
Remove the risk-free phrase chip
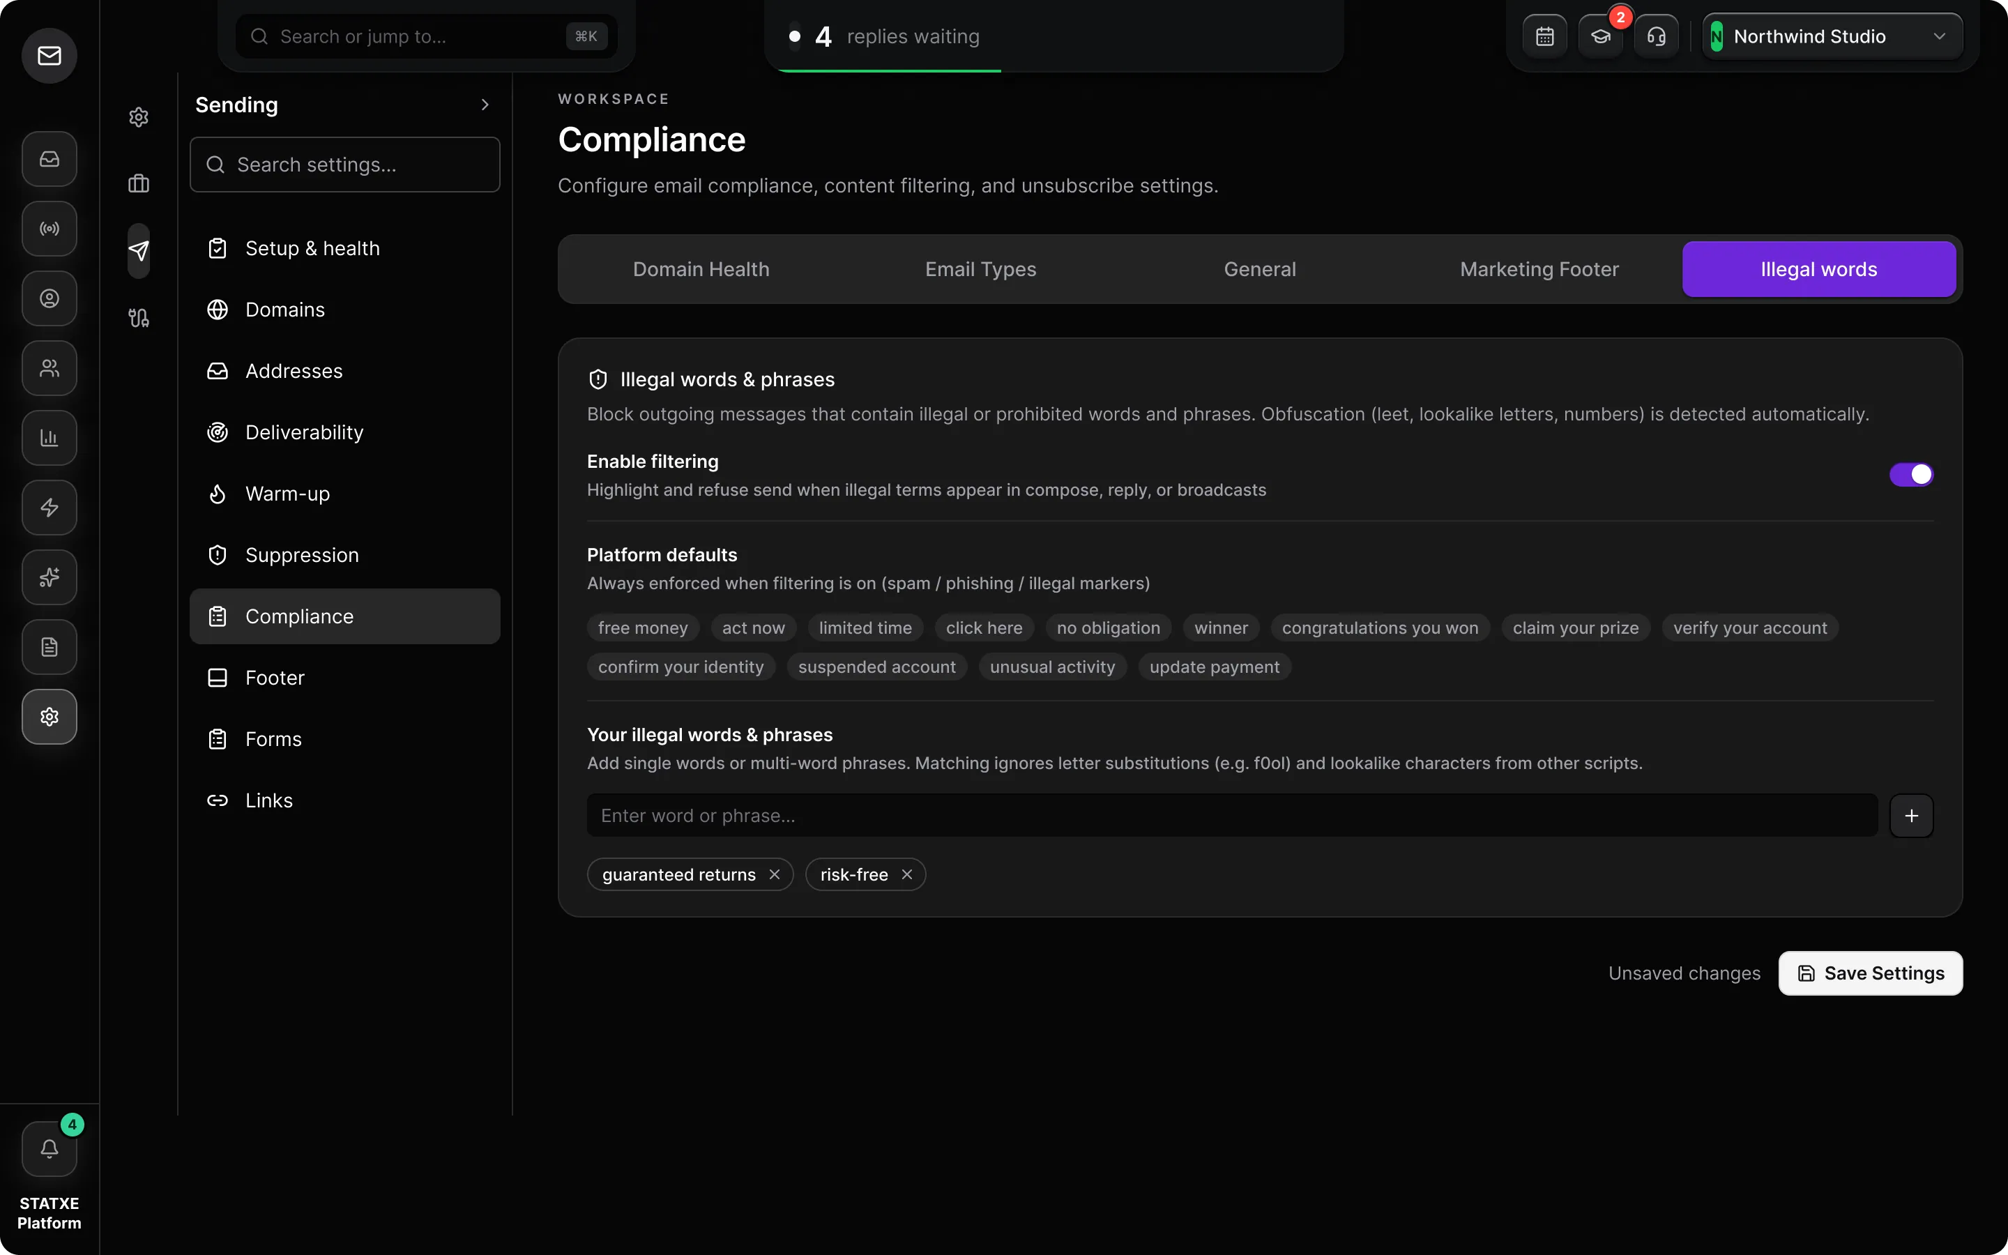pos(907,875)
